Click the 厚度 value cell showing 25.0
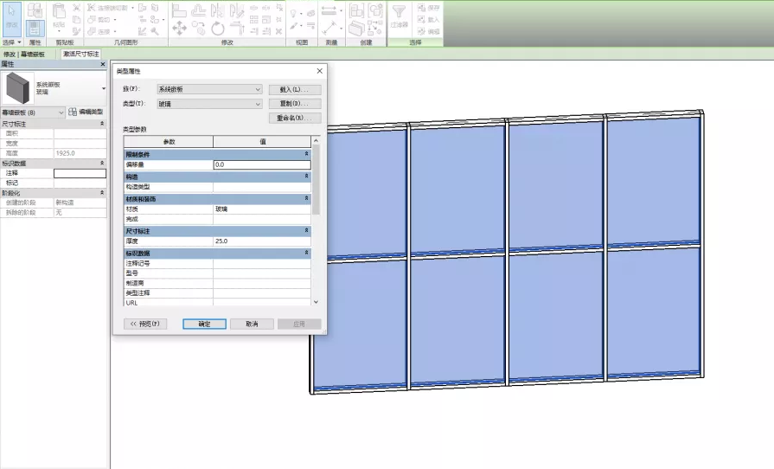 pyautogui.click(x=262, y=241)
